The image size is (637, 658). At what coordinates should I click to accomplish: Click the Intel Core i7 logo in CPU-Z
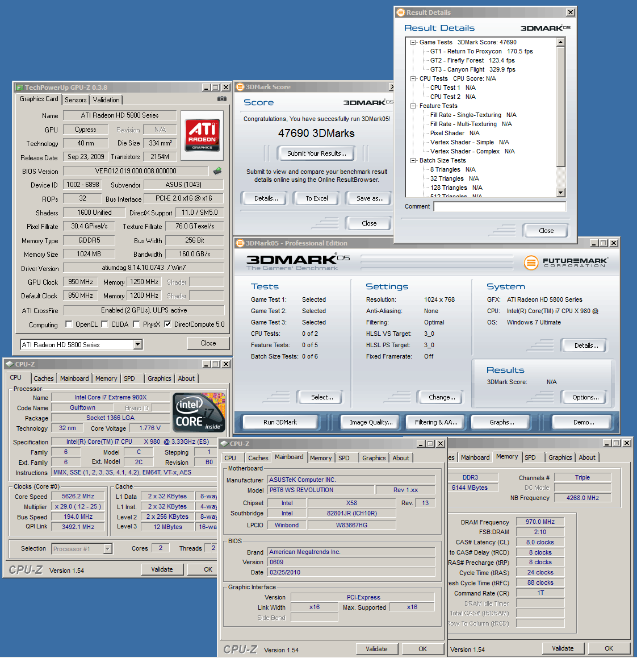click(199, 412)
